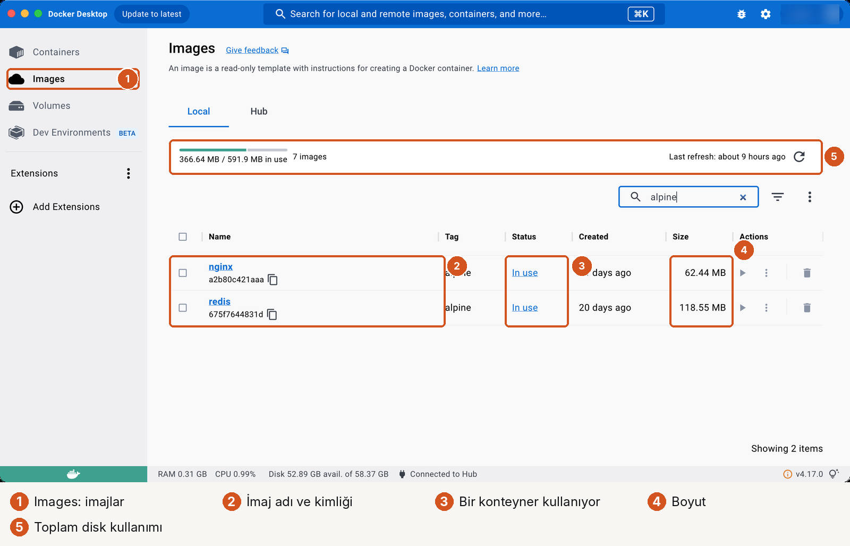Open the settings gear icon

(766, 14)
